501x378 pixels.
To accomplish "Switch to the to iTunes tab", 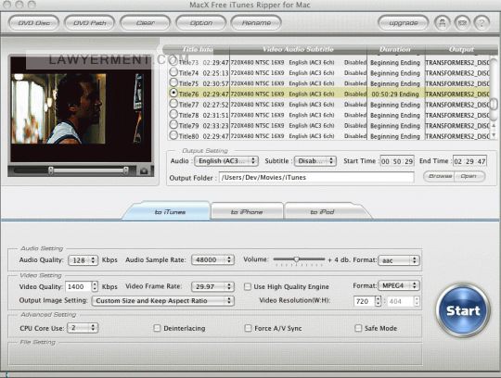I will [170, 212].
